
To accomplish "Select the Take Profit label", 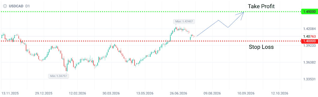I will click(x=261, y=6).
